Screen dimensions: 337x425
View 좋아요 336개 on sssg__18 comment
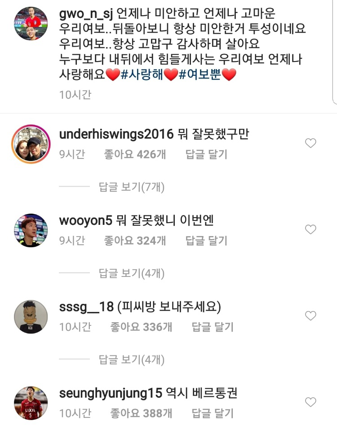(x=141, y=327)
